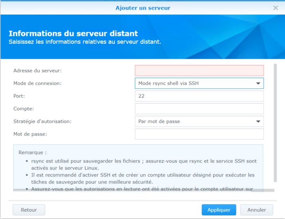The width and height of the screenshot is (285, 219).
Task: Close the Ajouter un serveur dialog
Action: pyautogui.click(x=275, y=8)
